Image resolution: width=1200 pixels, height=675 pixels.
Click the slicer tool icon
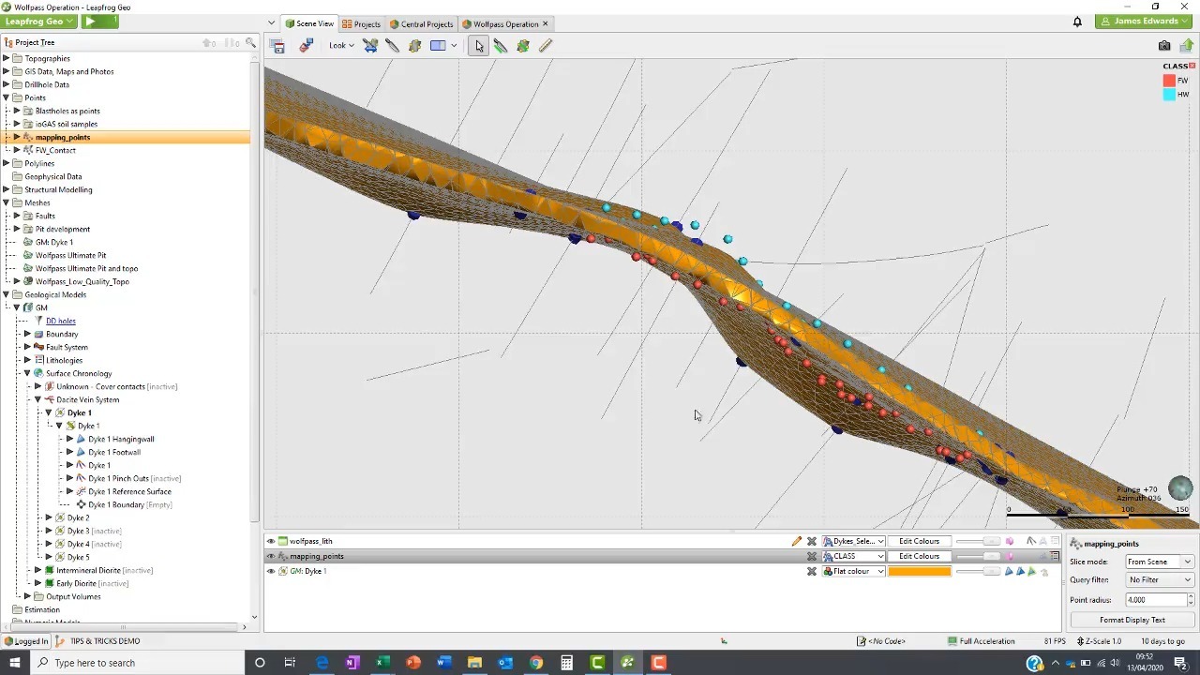pos(370,45)
